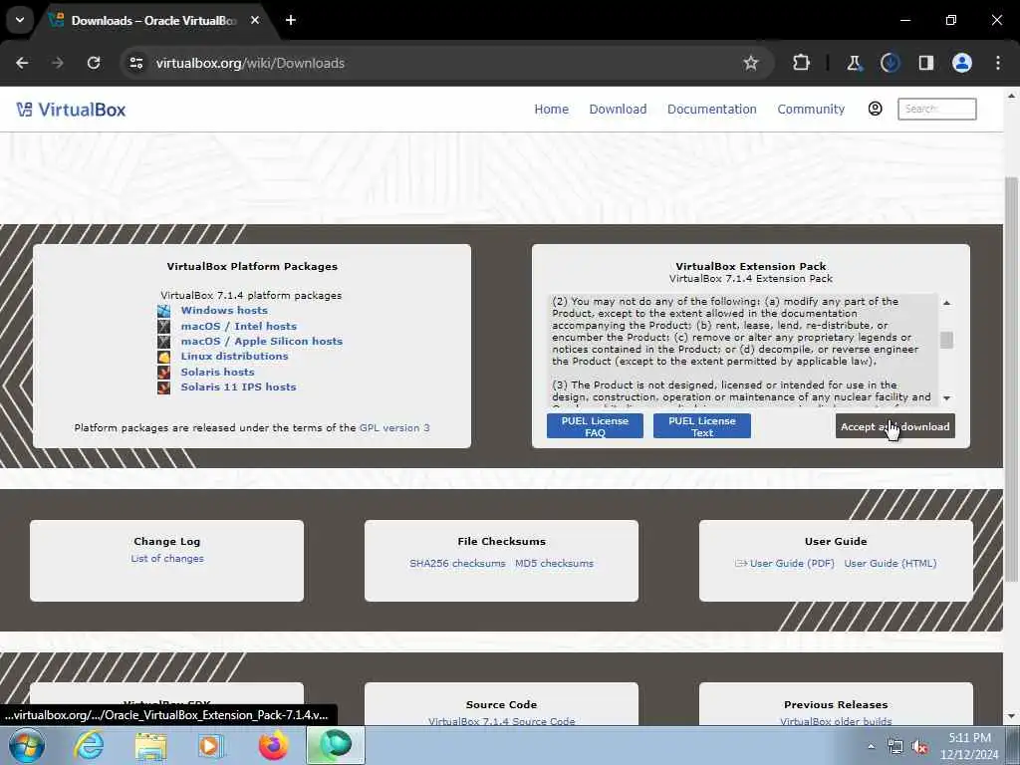Click the taskbar clock showing 5:11 PM
Image resolution: width=1020 pixels, height=765 pixels.
point(969,738)
